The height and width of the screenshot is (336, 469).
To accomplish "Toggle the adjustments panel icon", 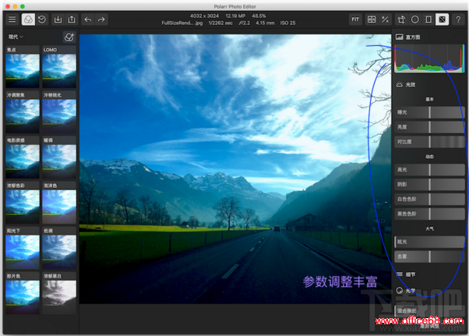I will point(442,19).
